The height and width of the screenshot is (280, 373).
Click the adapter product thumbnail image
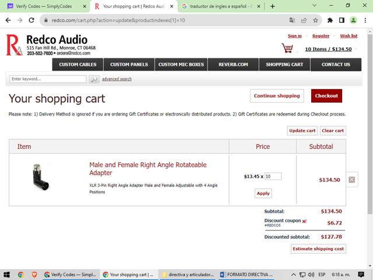point(41,177)
